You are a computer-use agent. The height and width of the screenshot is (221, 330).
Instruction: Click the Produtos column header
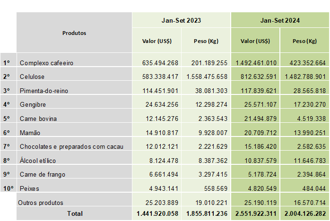(x=74, y=33)
